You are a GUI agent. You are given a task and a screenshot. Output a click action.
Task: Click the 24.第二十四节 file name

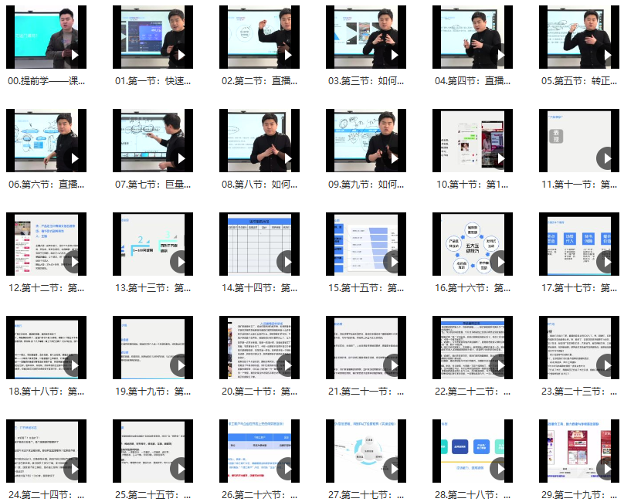46,494
